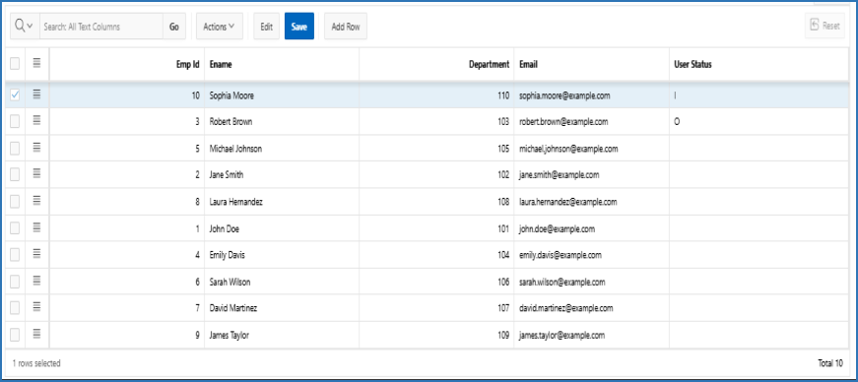Click the Add Row button

[346, 27]
